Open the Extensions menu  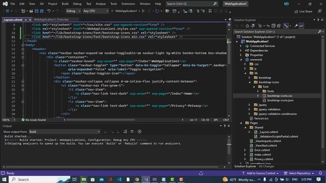pyautogui.click(x=128, y=4)
